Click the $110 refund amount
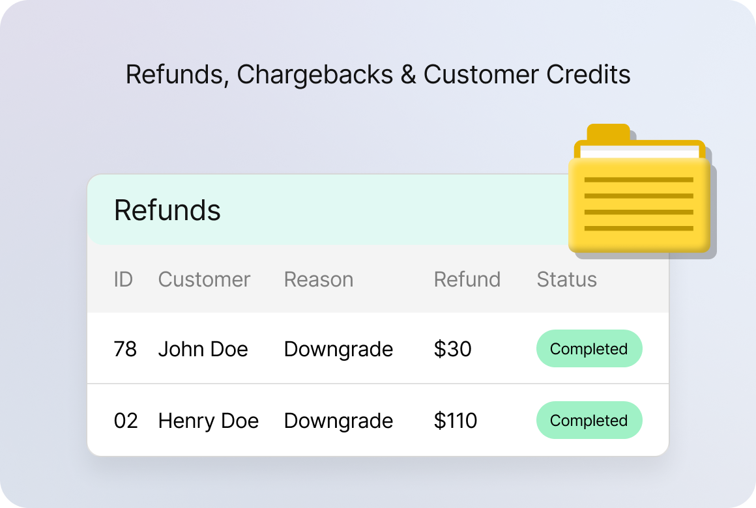This screenshot has width=756, height=508. pos(456,421)
